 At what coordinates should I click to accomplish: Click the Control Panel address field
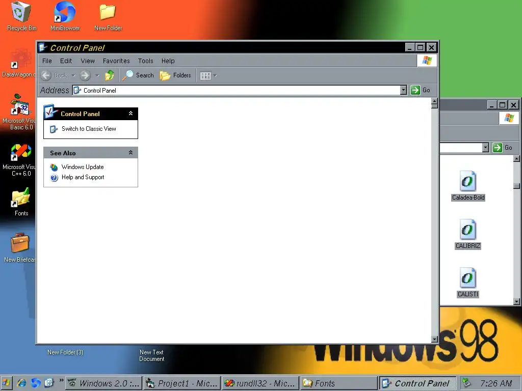[x=237, y=90]
